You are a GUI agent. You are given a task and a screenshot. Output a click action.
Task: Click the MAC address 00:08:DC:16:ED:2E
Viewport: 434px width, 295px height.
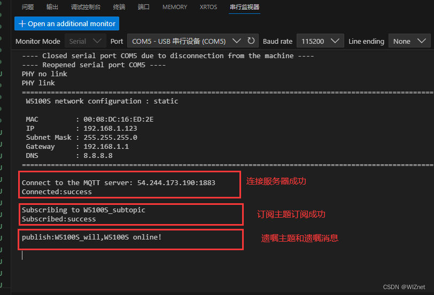119,119
